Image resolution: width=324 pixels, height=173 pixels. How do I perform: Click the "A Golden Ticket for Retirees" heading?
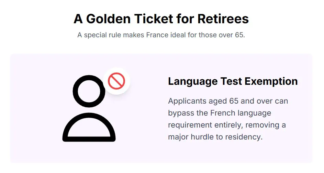click(x=161, y=19)
